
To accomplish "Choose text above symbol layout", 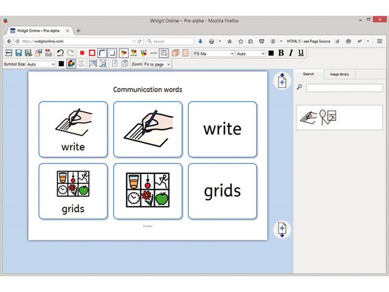I will tap(143, 53).
